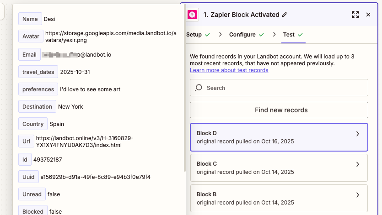Click the green checkmark beside Configure

261,35
